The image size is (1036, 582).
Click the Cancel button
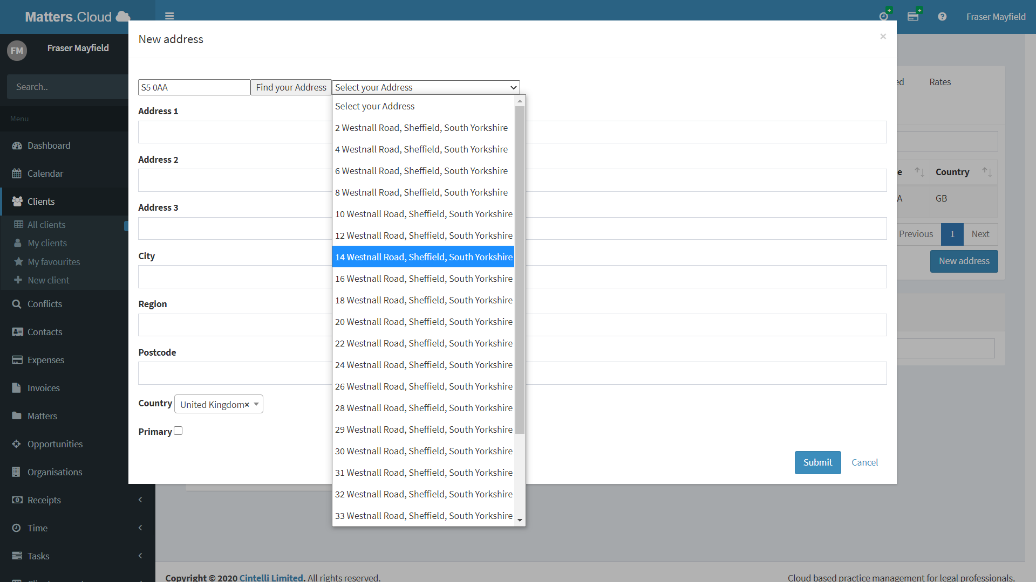point(864,462)
